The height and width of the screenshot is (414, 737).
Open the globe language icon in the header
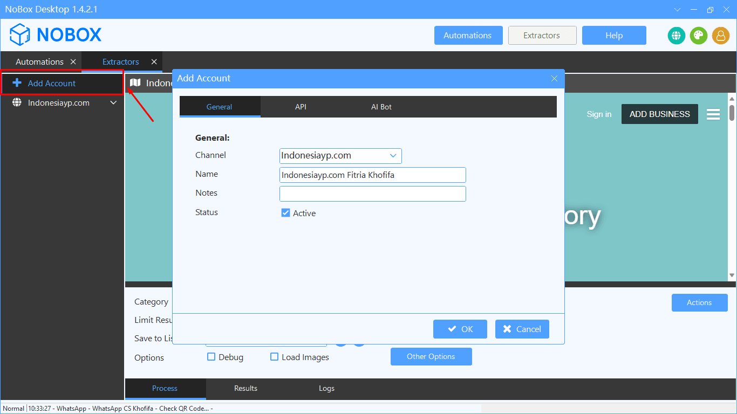(x=676, y=36)
